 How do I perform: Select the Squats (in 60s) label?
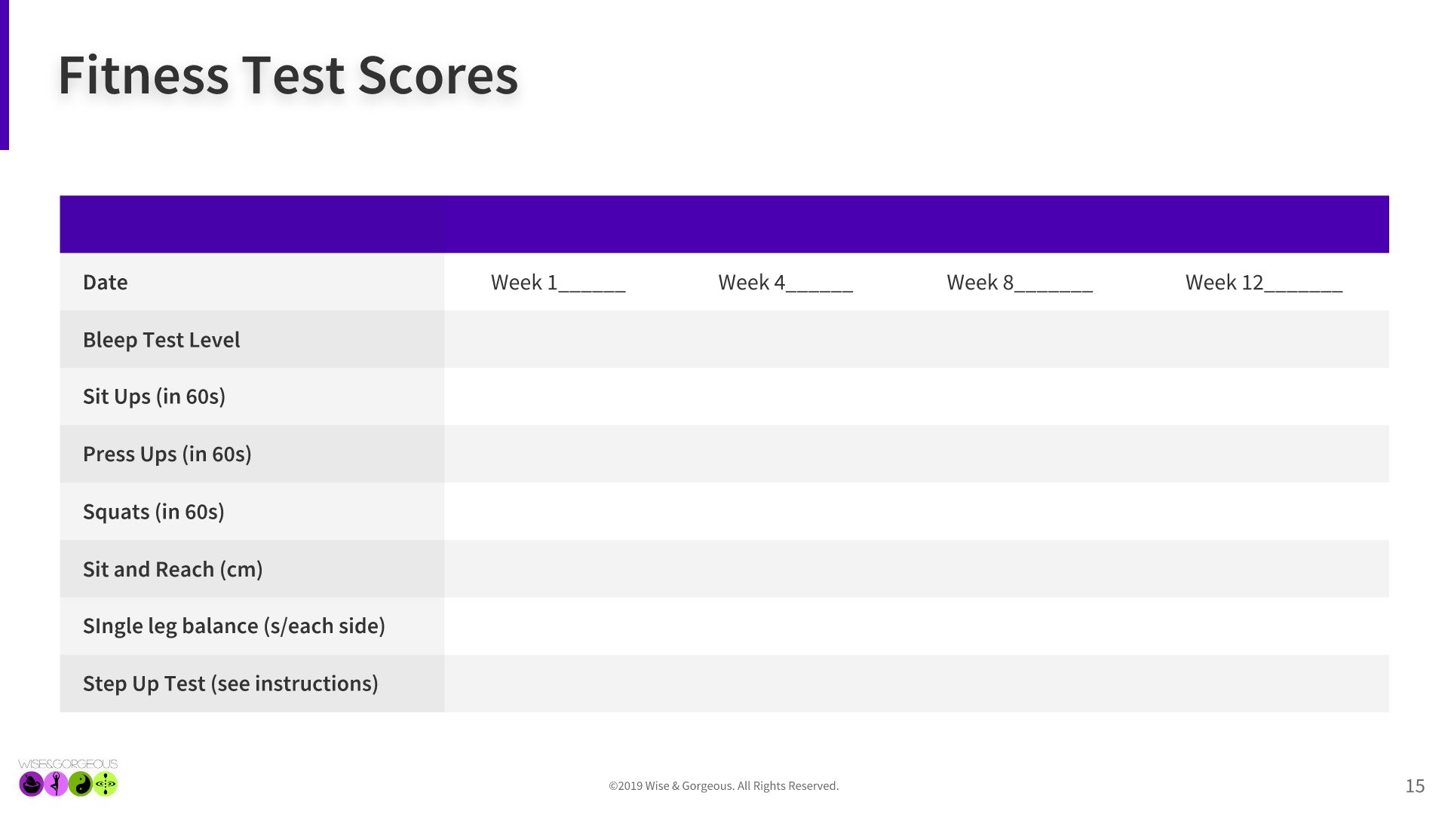pyautogui.click(x=153, y=512)
